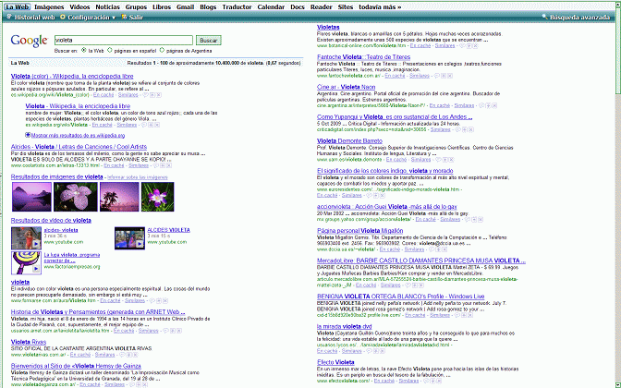Image resolution: width=621 pixels, height=388 pixels.
Task: Open 'Bienvenidos al Sitio de Violeta Hemsy' link
Action: pos(76,366)
